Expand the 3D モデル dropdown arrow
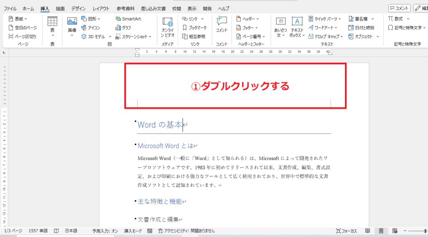This screenshot has height=237, width=428. [x=110, y=36]
